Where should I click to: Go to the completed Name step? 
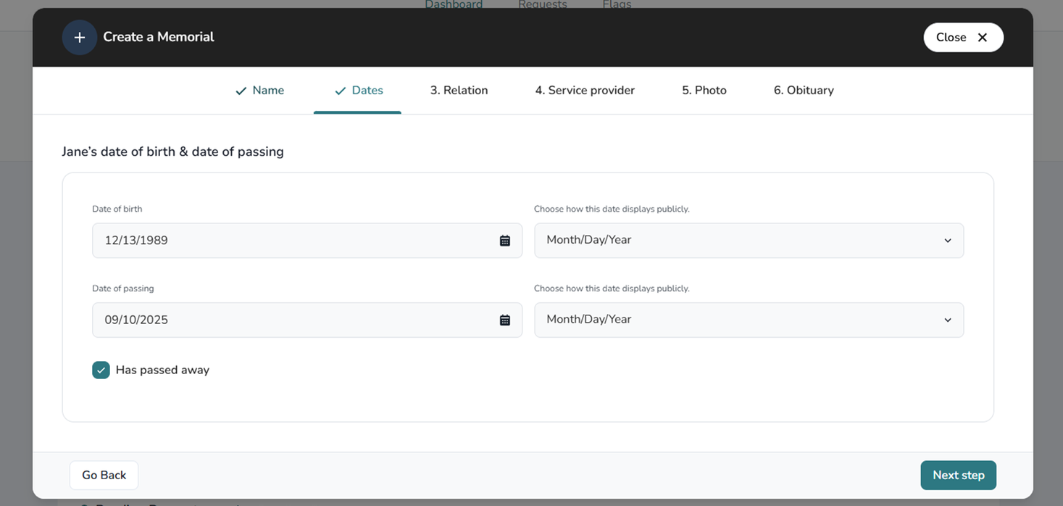(x=259, y=91)
